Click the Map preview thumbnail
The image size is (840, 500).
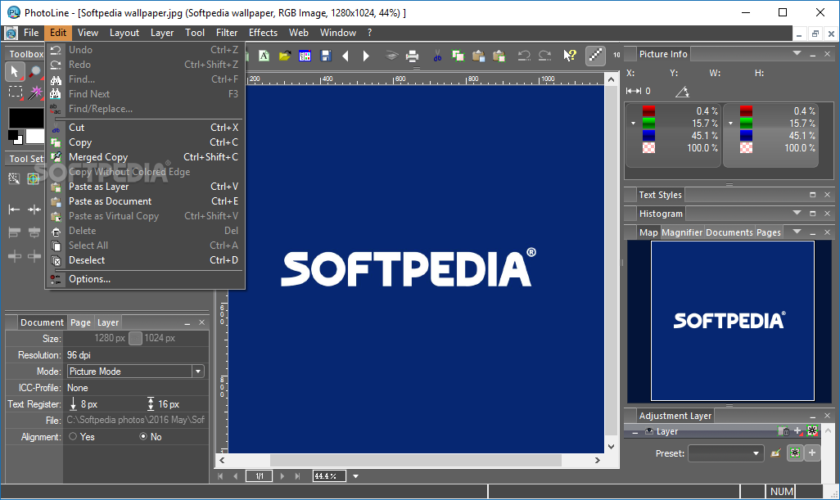(732, 321)
